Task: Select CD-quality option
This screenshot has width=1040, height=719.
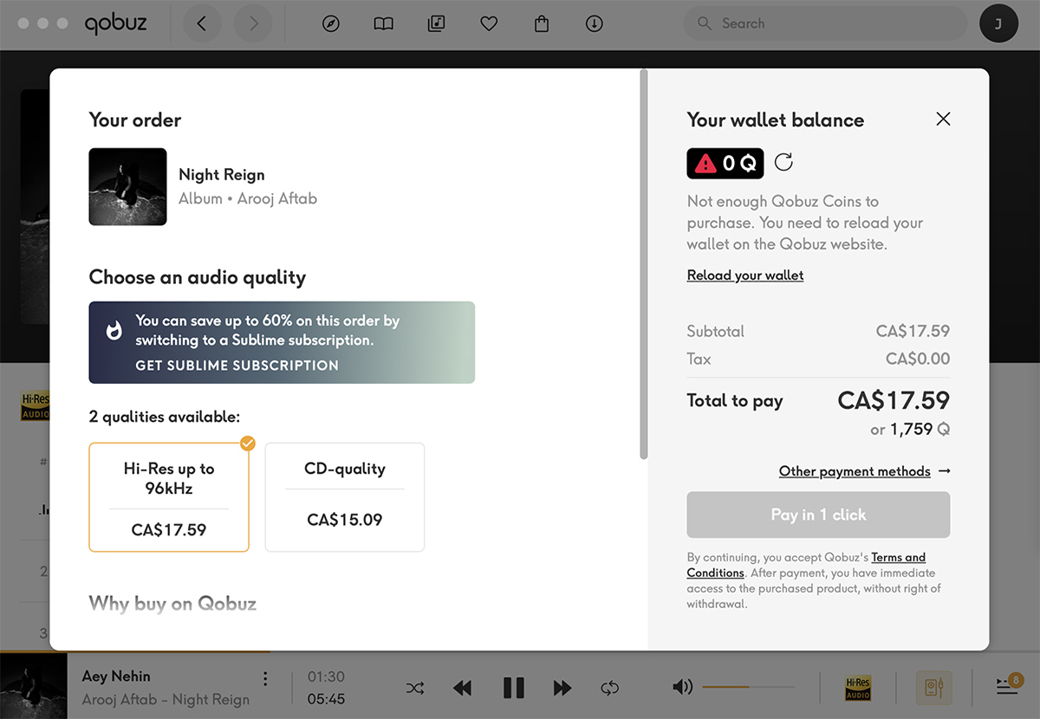Action: click(x=345, y=497)
